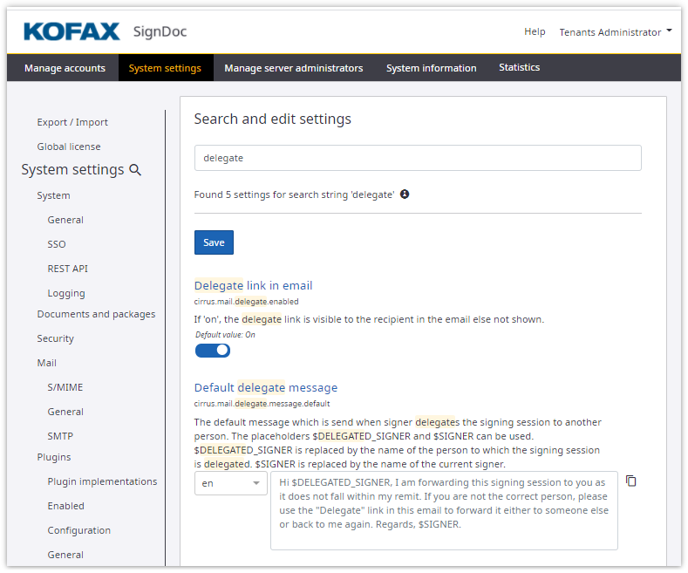Click the default delegate message text area
This screenshot has height=573, width=688.
(444, 510)
